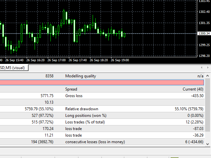This screenshot has height=158, width=211.
Task: Click the 1302.40 price scale label
Action: (204, 12)
